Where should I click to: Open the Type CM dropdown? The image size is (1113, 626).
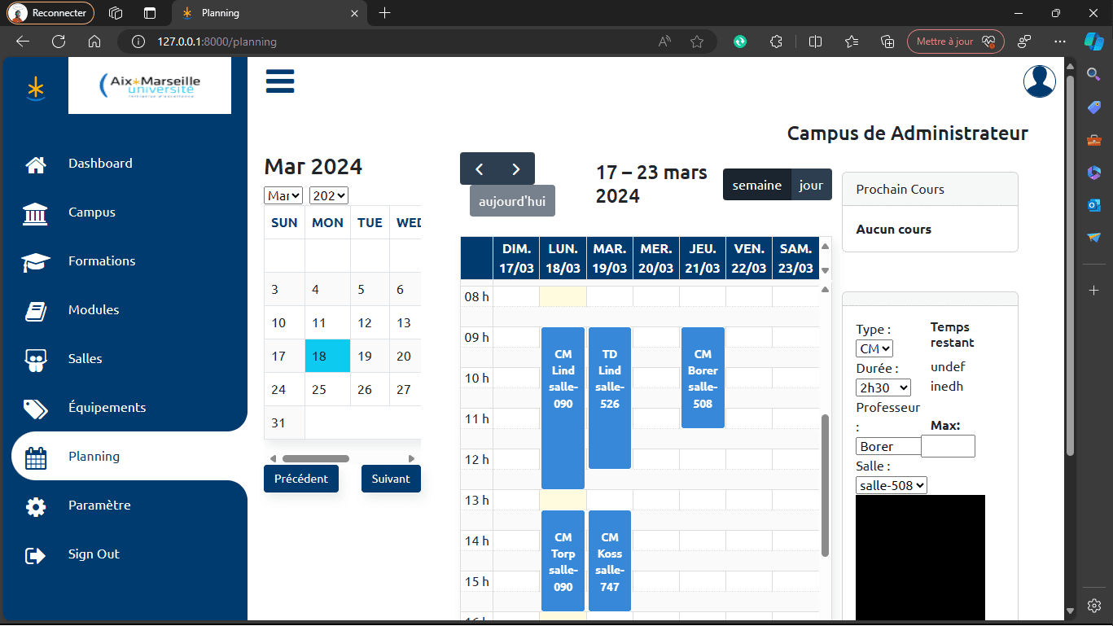tap(874, 348)
